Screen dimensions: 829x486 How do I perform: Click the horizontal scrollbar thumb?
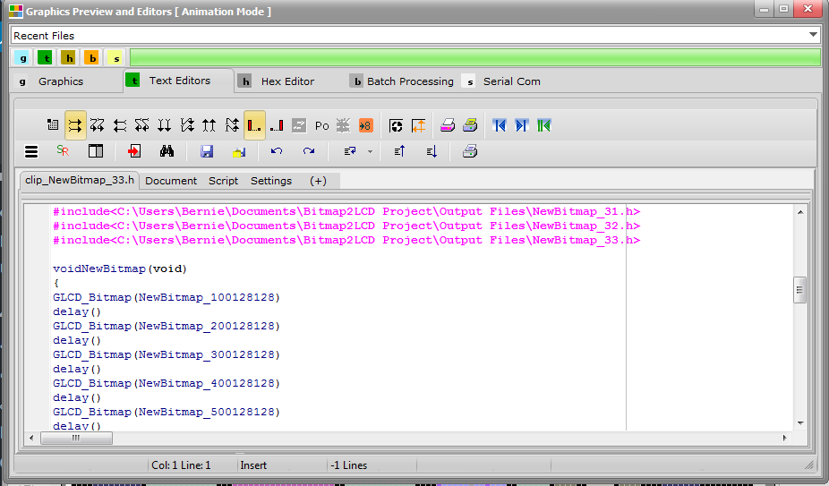point(76,438)
